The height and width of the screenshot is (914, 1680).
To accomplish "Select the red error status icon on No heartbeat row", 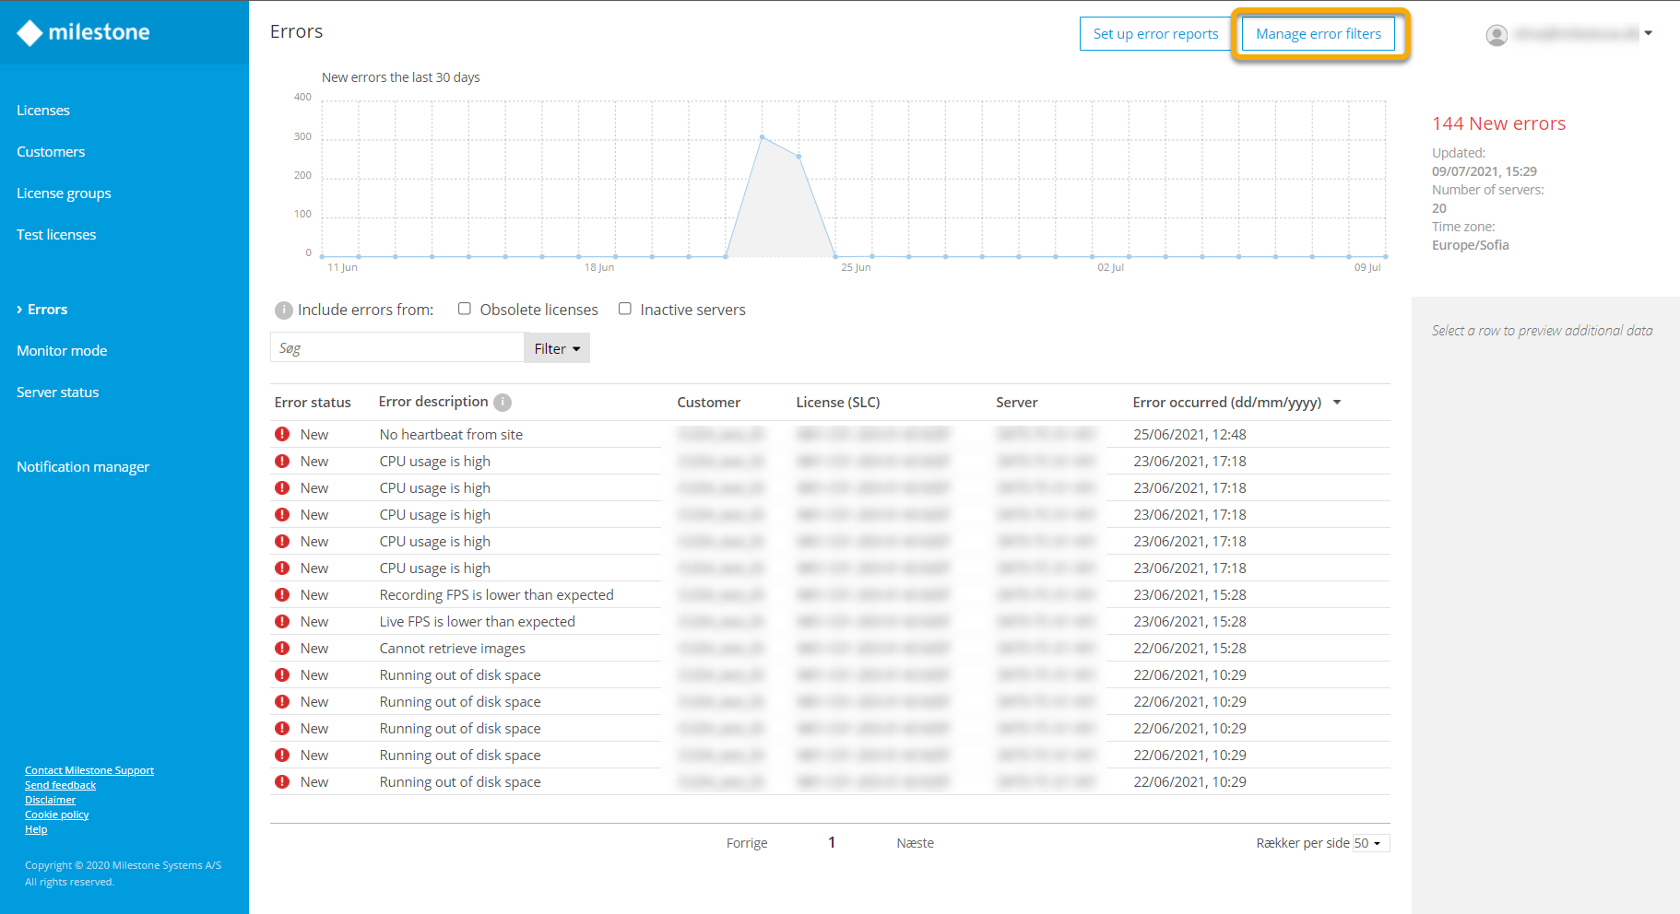I will click(282, 433).
